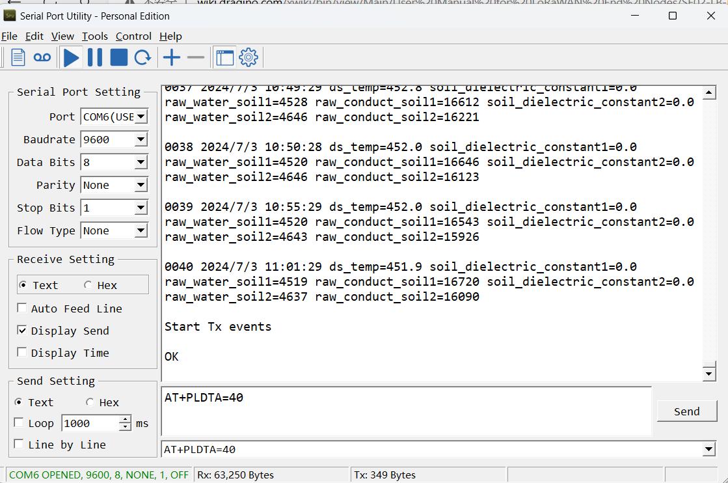Click the loop/record tape icon in toolbar

(42, 57)
